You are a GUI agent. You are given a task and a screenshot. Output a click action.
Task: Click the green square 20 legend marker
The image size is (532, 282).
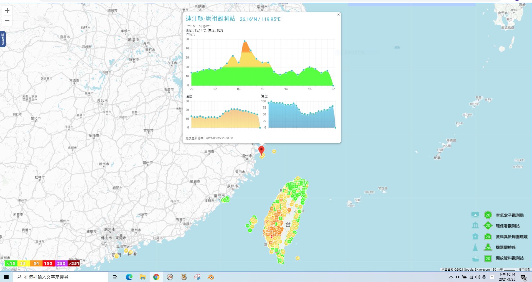click(x=488, y=259)
